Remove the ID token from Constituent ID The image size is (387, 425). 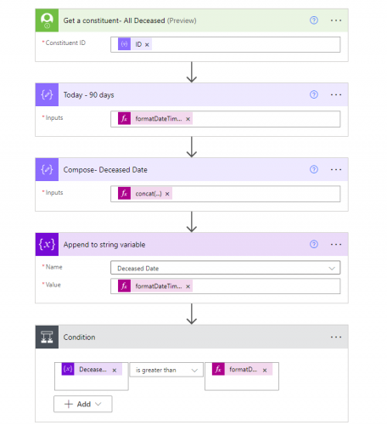[x=147, y=45]
